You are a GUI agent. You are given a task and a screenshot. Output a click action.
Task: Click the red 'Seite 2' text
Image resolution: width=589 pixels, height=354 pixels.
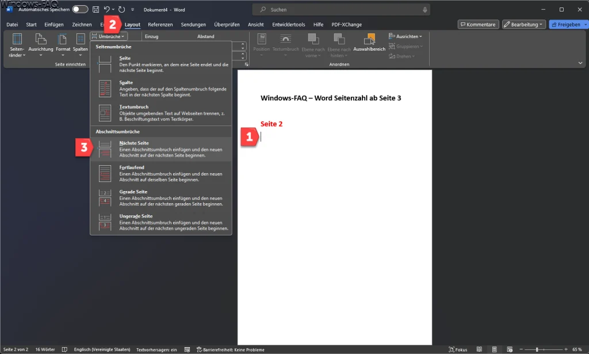tap(271, 124)
